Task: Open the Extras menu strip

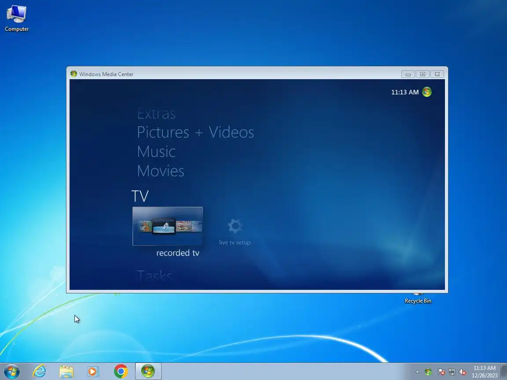Action: pyautogui.click(x=156, y=113)
